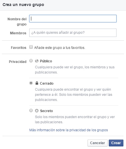The height and width of the screenshot is (149, 126).
Task: Click the globe icon next to Público
Action: point(37,61)
